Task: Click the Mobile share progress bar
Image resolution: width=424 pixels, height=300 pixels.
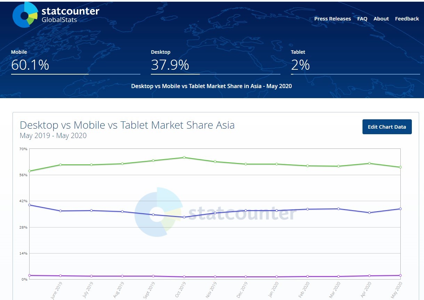Action: pos(75,74)
